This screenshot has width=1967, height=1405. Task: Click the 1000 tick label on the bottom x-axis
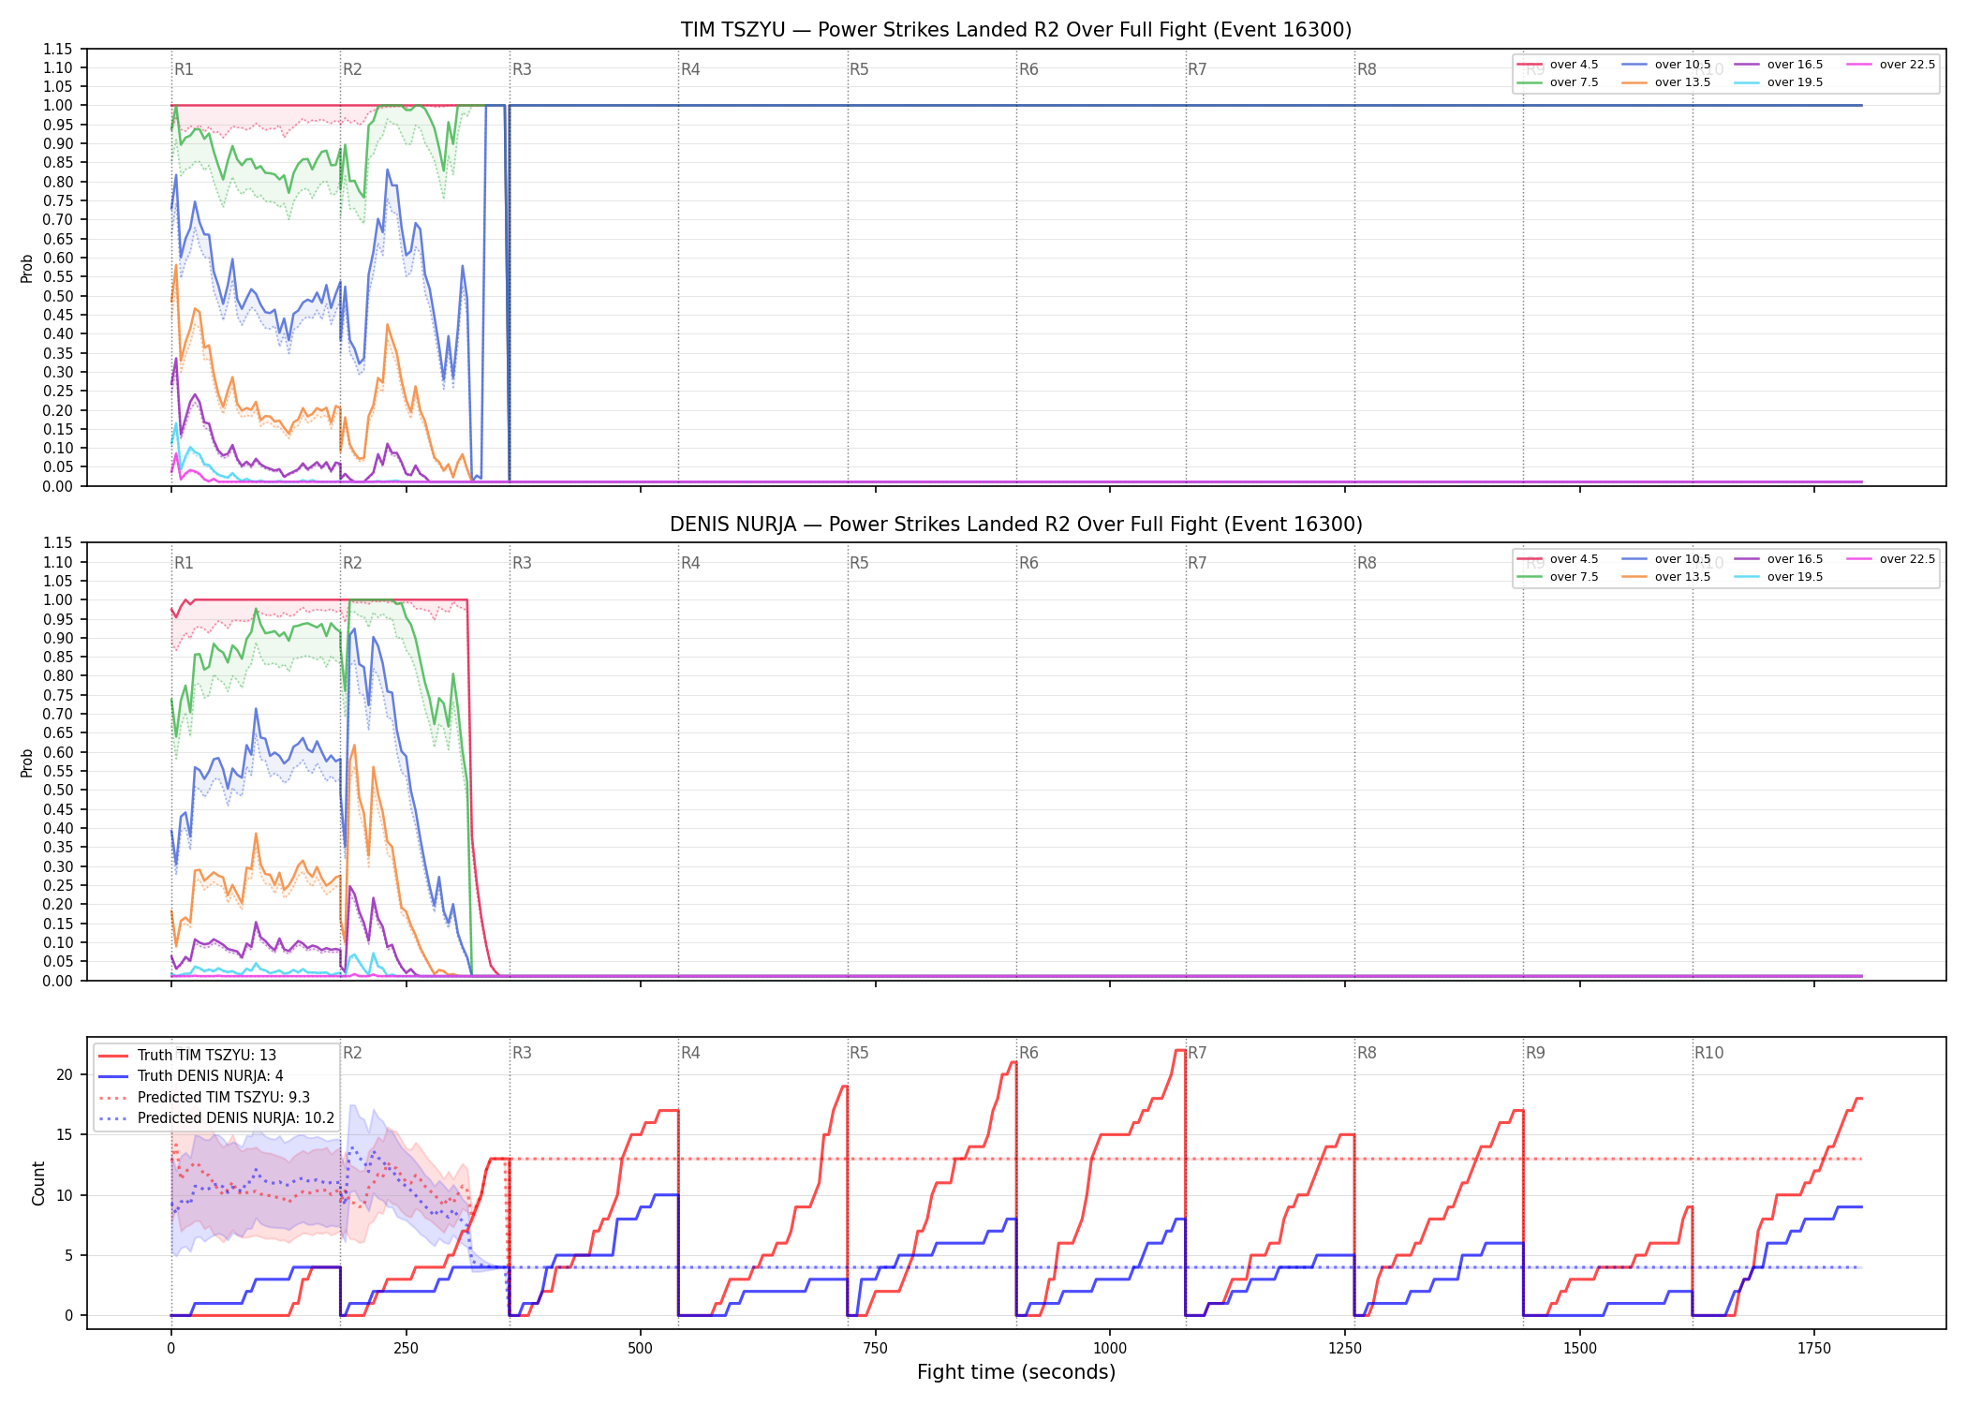(x=1110, y=1348)
